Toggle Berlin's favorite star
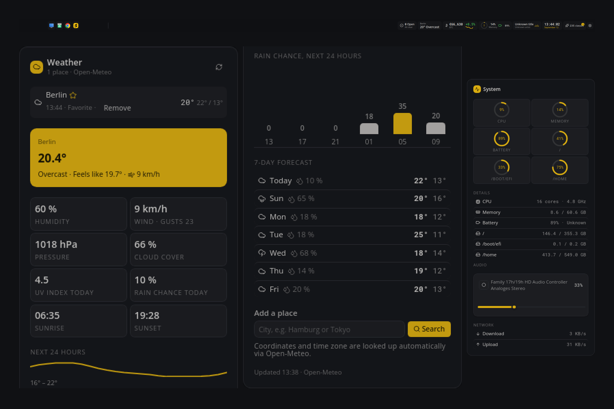This screenshot has height=409, width=614. 73,95
